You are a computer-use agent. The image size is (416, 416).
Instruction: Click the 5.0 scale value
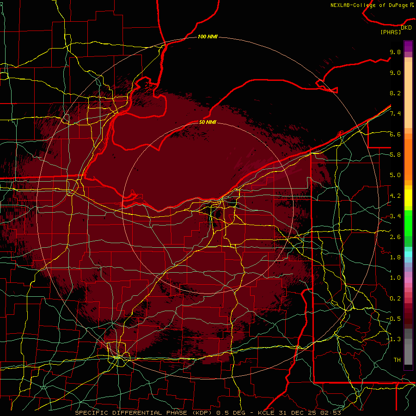395,175
